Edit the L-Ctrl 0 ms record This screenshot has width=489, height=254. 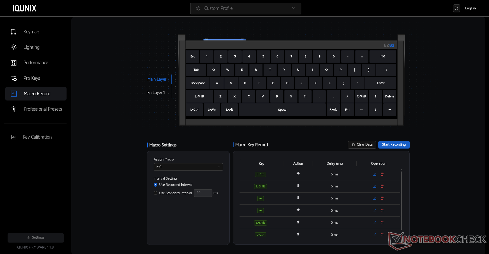pos(375,235)
